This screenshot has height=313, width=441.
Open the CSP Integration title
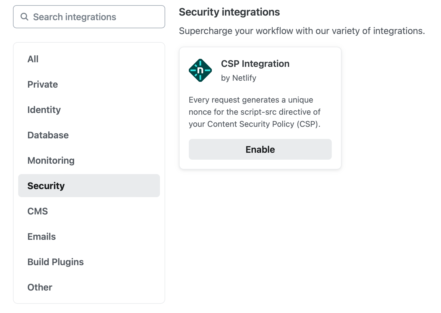pos(255,64)
